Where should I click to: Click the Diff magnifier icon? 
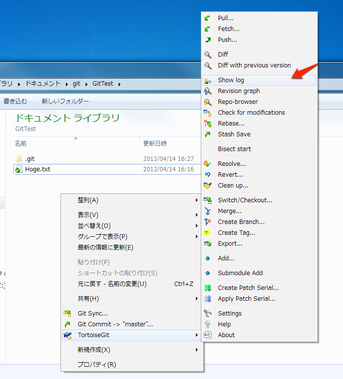click(208, 55)
